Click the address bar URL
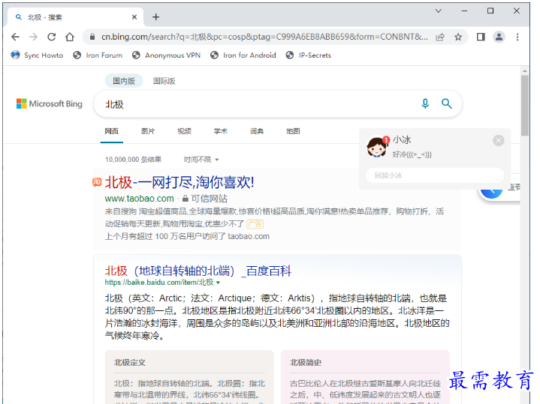540x404 pixels. 264,37
